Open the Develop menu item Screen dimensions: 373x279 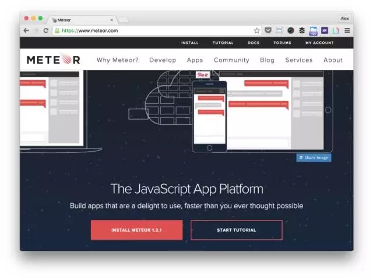[x=163, y=60]
